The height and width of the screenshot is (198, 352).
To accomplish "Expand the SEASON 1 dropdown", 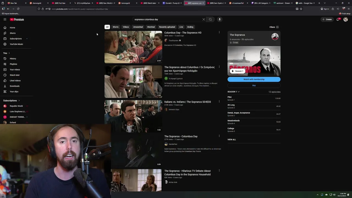I will pos(233,92).
